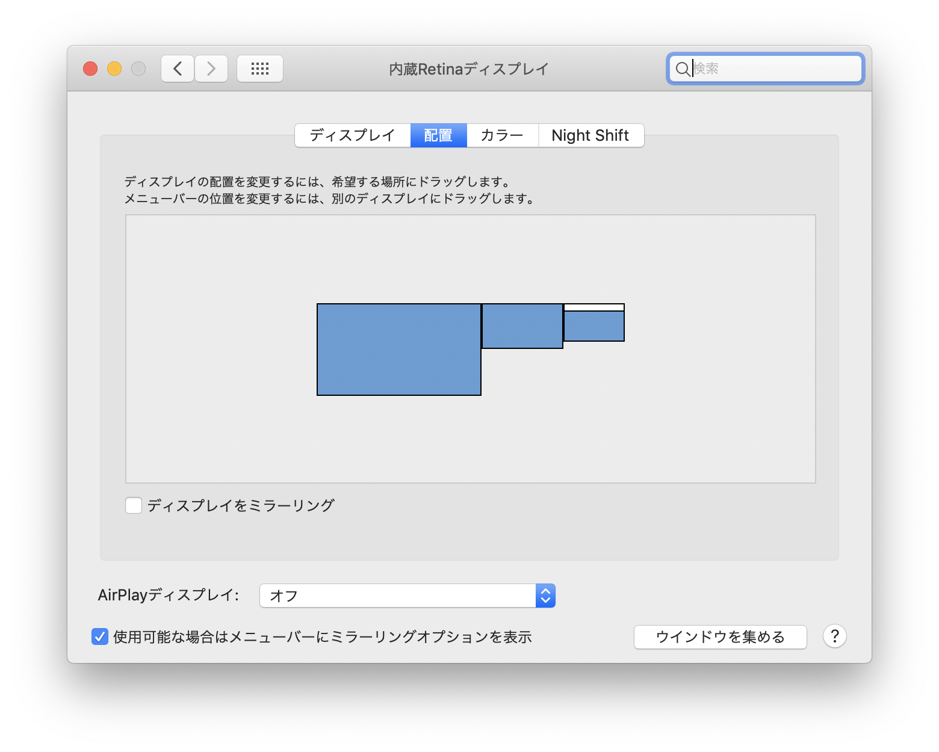
Task: Uncheck the mirroring options in menu bar checkbox
Action: [100, 636]
